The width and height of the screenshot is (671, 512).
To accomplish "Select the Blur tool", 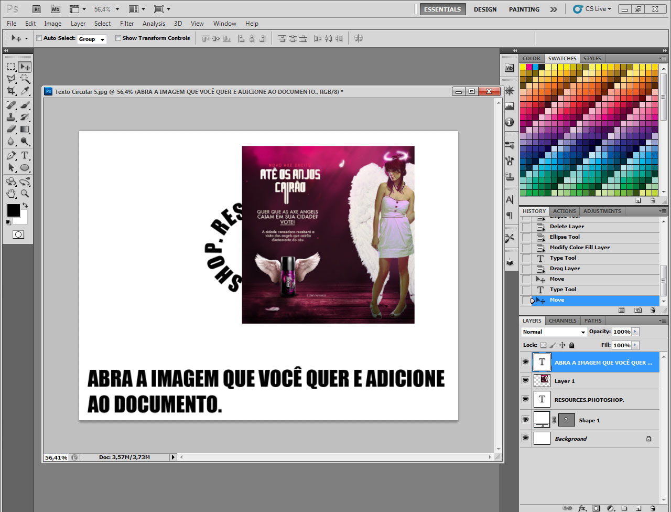I will coord(11,141).
